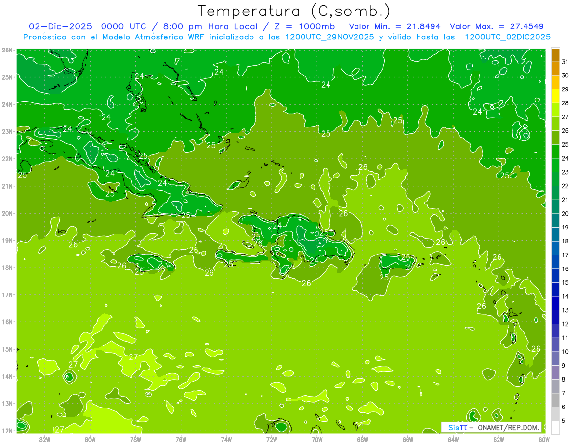Click the color scale label 28
This screenshot has width=578, height=446.
[565, 103]
